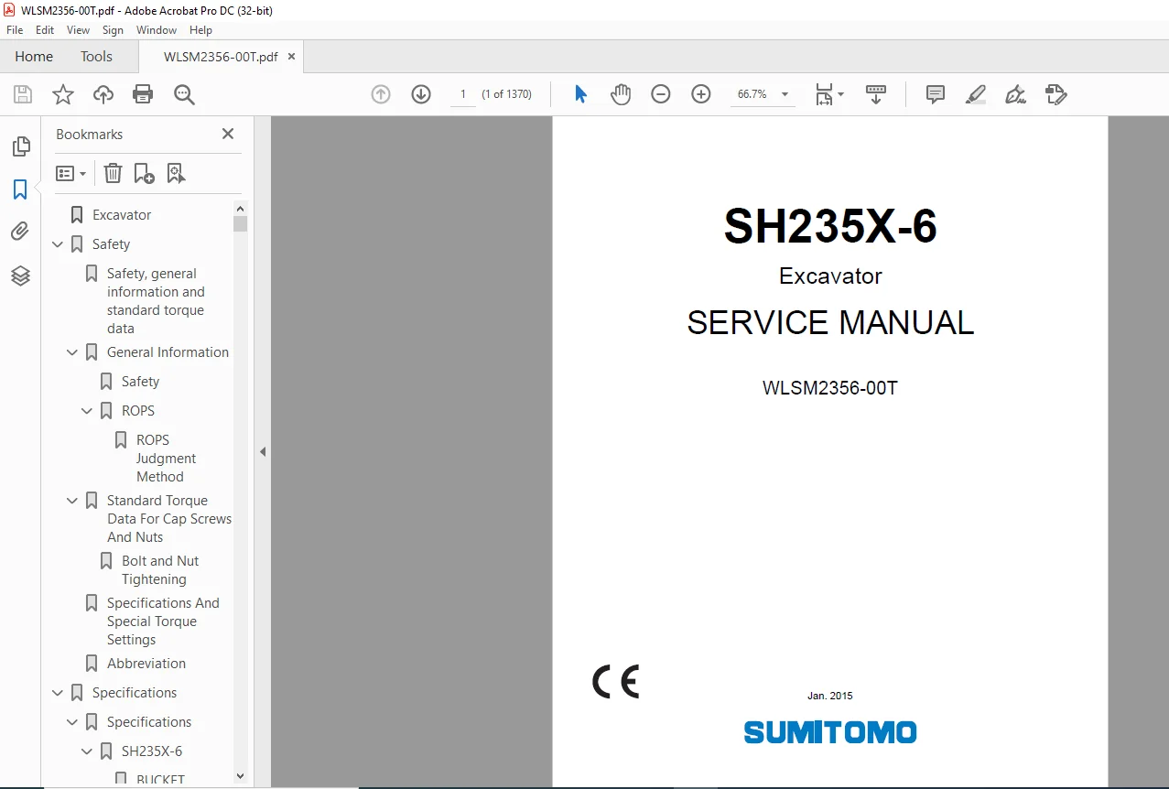
Task: Click the BUCKET bookmark
Action: click(x=160, y=780)
